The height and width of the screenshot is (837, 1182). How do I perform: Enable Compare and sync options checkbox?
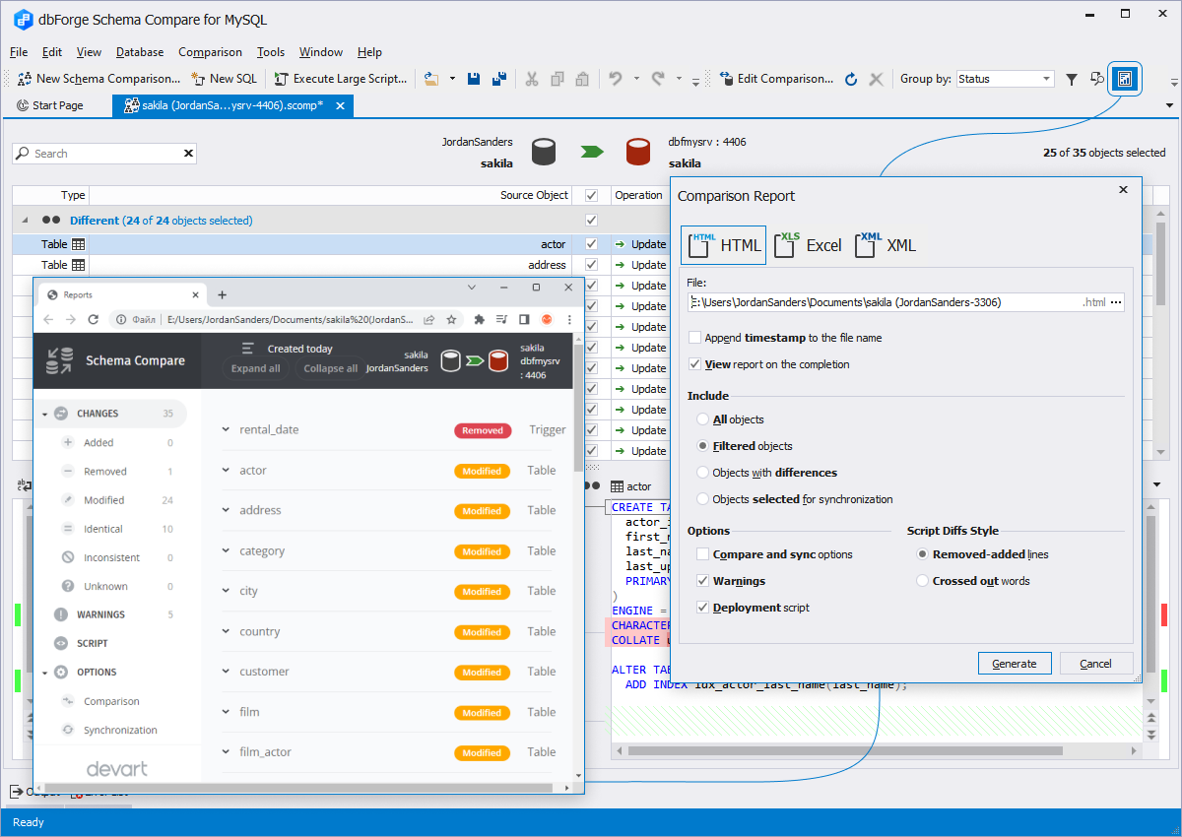click(703, 554)
